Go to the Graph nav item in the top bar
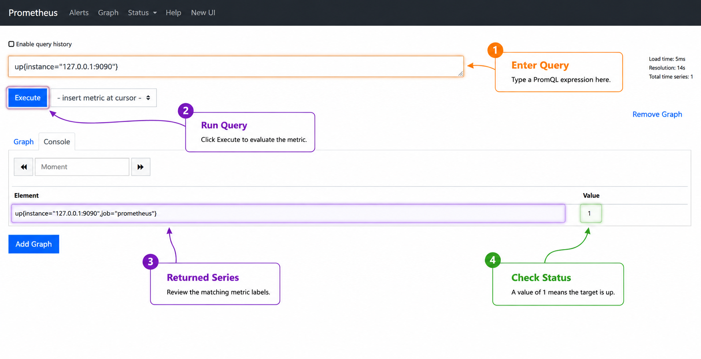Viewport: 701px width, 359px height. tap(108, 13)
